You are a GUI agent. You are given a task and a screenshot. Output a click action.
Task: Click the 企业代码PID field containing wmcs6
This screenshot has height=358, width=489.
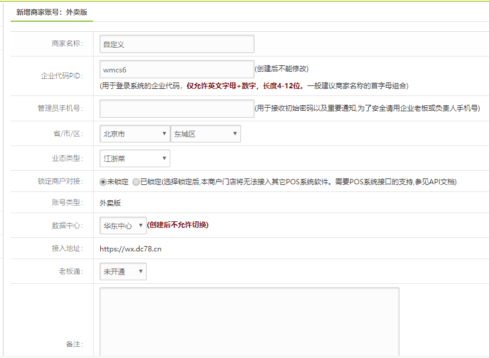[x=177, y=69]
